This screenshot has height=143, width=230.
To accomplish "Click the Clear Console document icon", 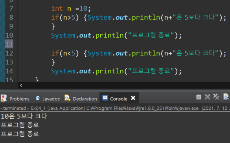I will tap(226, 97).
